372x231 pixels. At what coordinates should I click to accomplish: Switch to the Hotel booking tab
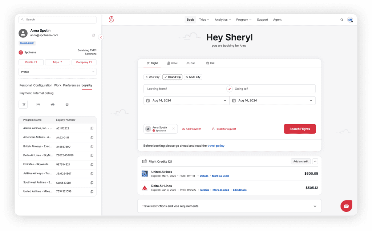coord(172,63)
